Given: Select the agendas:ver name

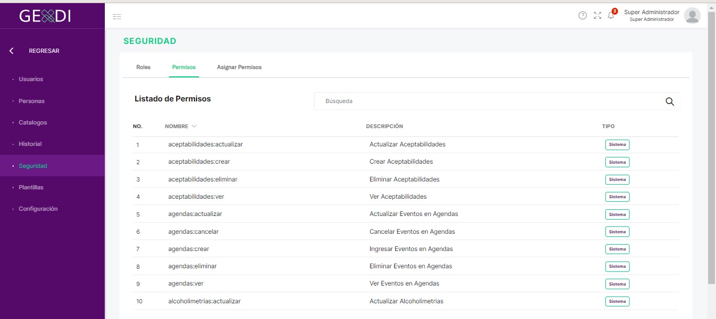Looking at the screenshot, I should 186,283.
